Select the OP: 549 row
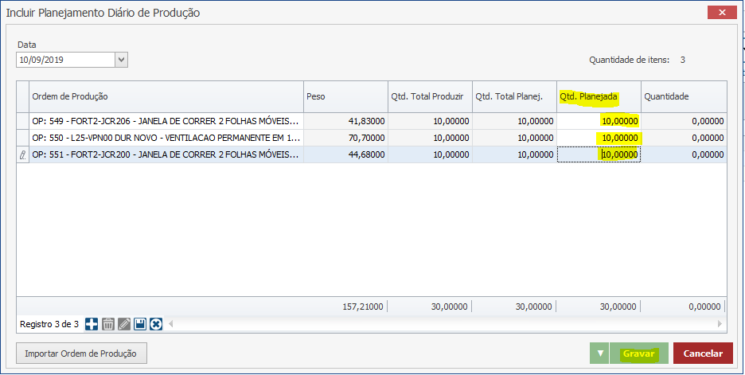The height and width of the screenshot is (375, 745). pyautogui.click(x=166, y=121)
